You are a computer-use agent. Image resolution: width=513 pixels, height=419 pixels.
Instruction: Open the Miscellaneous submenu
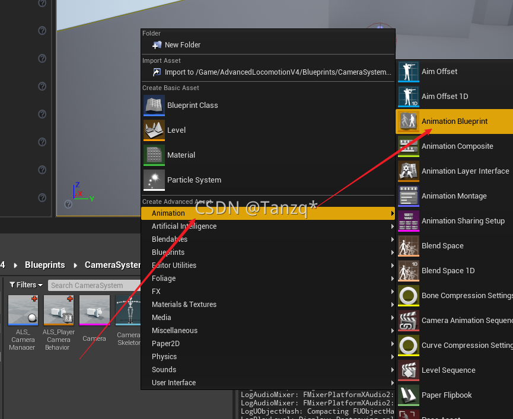[x=268, y=331]
